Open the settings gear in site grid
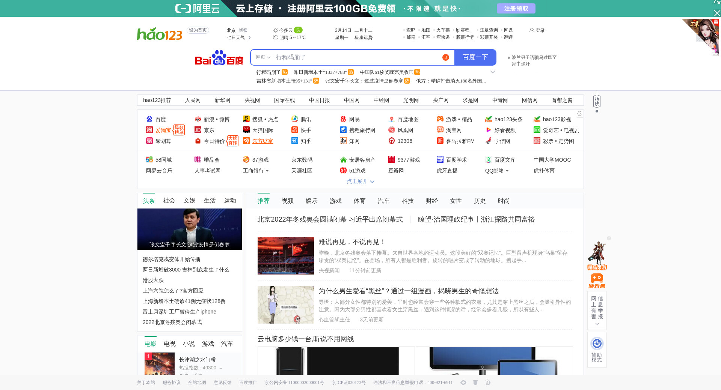Image resolution: width=721 pixels, height=390 pixels. click(x=579, y=114)
